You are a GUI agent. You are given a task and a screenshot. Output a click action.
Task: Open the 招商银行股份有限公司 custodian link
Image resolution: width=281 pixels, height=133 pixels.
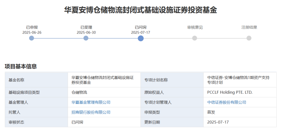(x=91, y=112)
